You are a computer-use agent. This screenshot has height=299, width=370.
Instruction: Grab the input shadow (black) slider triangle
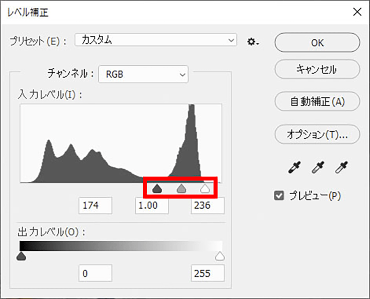157,189
